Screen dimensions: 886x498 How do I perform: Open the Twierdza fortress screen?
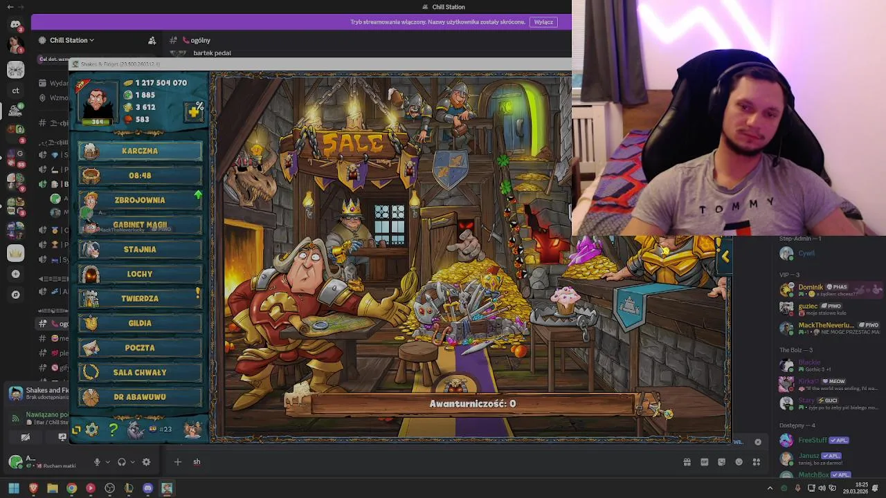click(x=140, y=299)
